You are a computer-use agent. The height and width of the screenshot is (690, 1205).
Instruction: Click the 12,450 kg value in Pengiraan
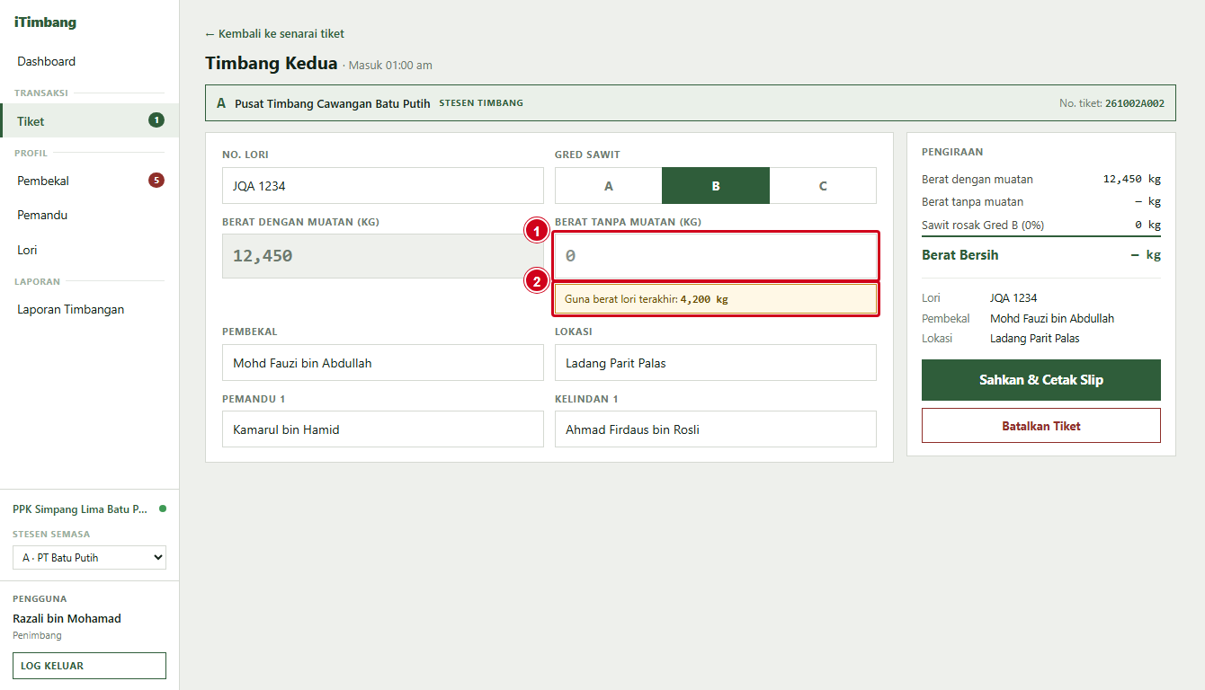click(1132, 179)
